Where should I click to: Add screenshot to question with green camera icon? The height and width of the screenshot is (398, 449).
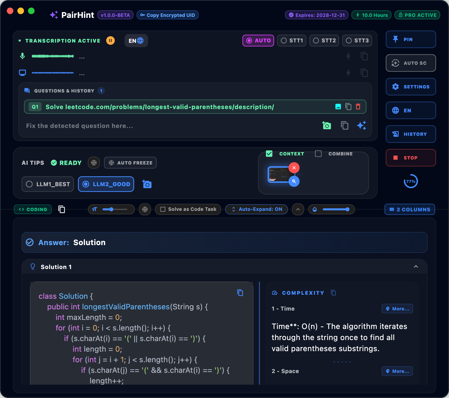tap(326, 125)
